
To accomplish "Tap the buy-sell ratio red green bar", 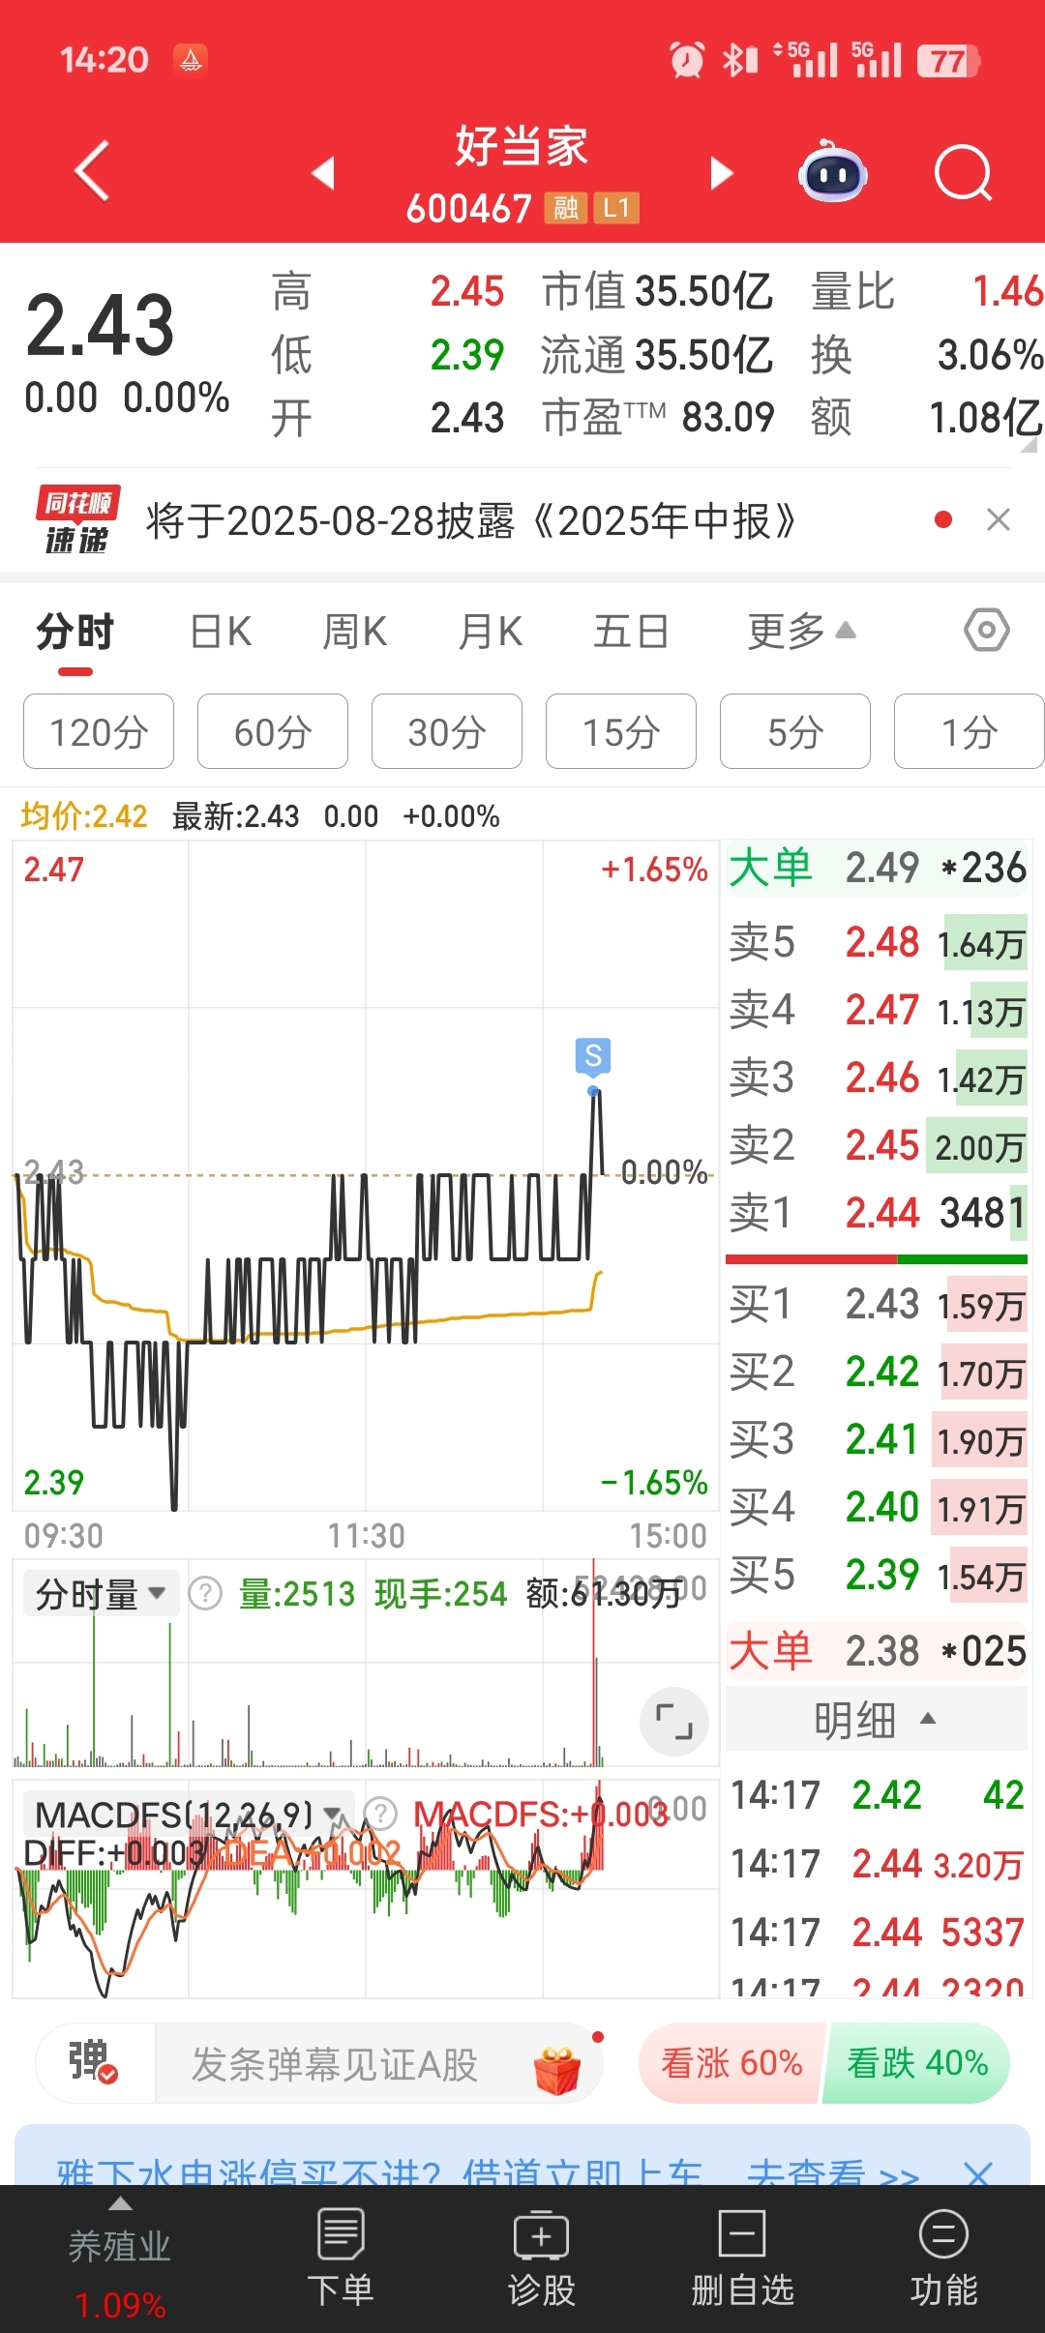I will click(x=876, y=1259).
